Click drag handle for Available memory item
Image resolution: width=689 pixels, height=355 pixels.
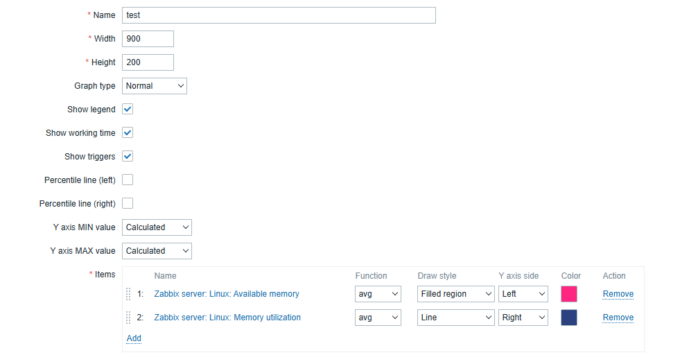pos(128,294)
